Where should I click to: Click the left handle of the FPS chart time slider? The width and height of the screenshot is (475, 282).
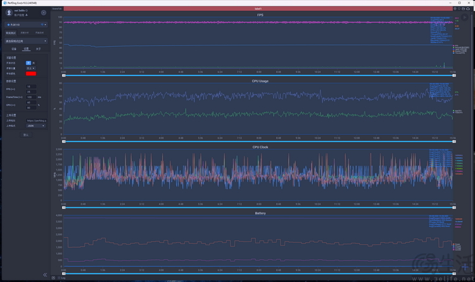pyautogui.click(x=64, y=75)
